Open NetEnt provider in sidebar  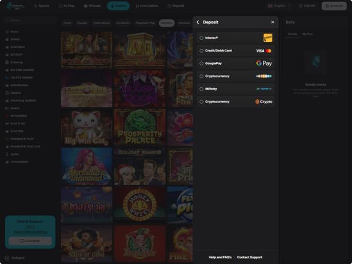(x=15, y=108)
